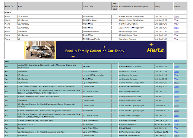The image size is (193, 138).
Task: Click the Bonus Offer column header
Action: 96,6
